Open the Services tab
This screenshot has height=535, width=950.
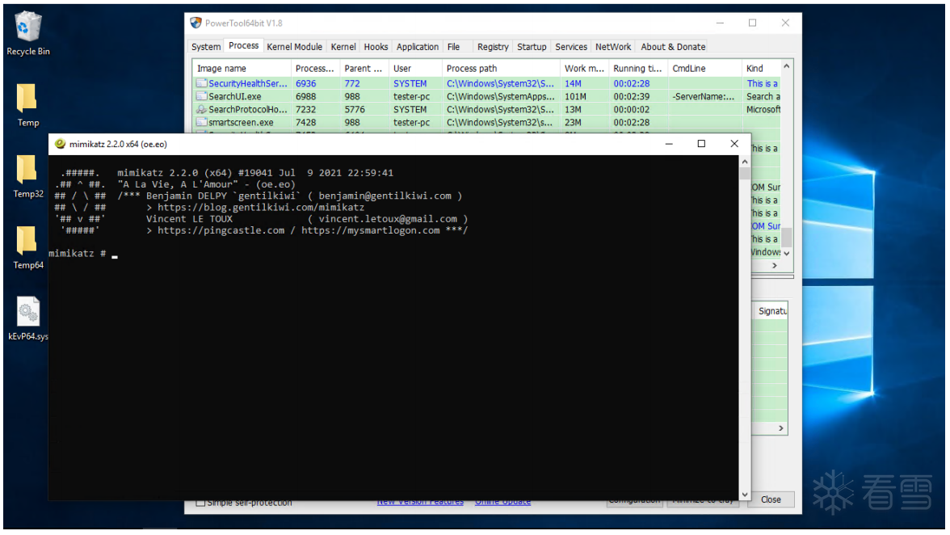571,47
